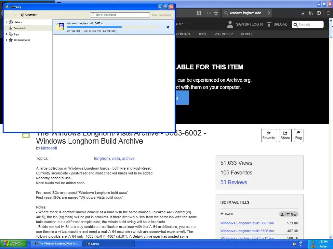Click BACK in ISO image files
Screen dimensions: 333x249
click(227, 214)
